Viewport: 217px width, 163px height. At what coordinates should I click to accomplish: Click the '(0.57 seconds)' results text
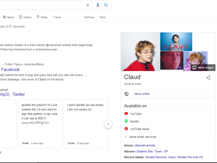click(15, 26)
